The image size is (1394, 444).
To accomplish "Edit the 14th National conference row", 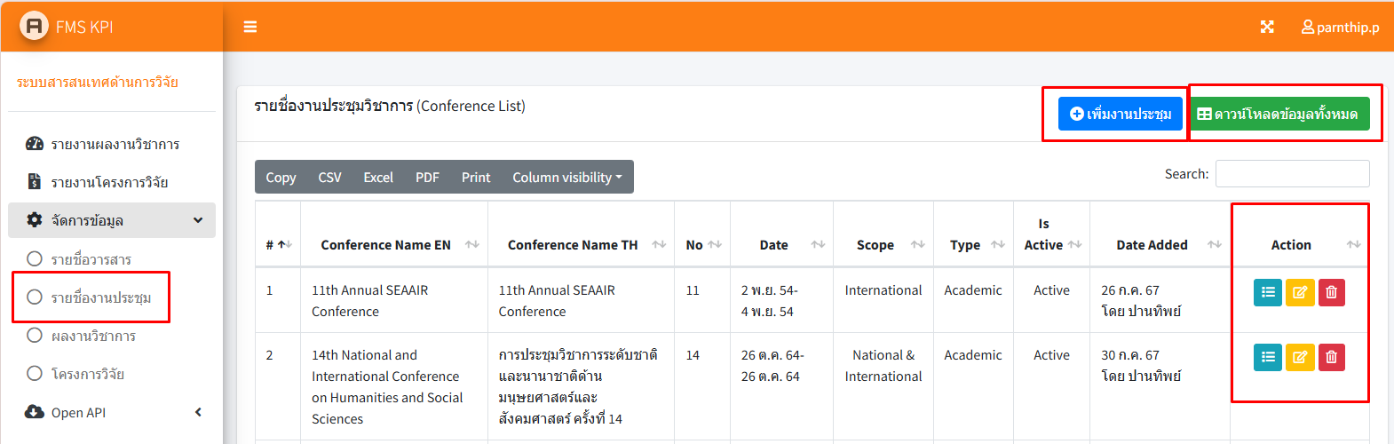I will [x=1300, y=357].
